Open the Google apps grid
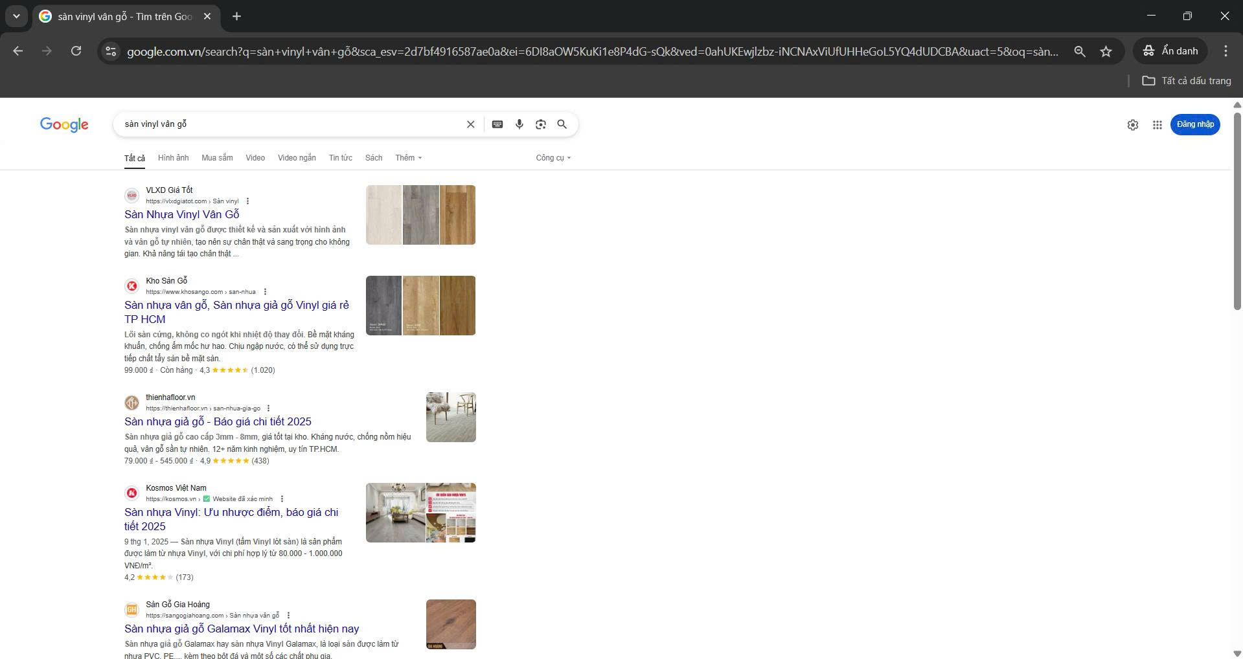 1157,125
